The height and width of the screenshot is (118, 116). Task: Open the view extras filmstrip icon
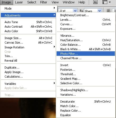click(x=105, y=2)
